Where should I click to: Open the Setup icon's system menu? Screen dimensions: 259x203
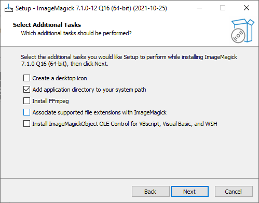point(9,8)
